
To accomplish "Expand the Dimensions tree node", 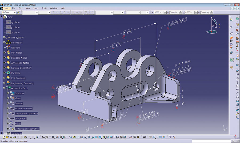I will tap(8, 118).
